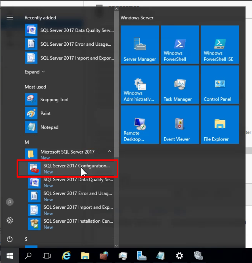Launch the Task Manager tile
Image resolution: width=252 pixels, height=263 pixels.
(x=180, y=84)
